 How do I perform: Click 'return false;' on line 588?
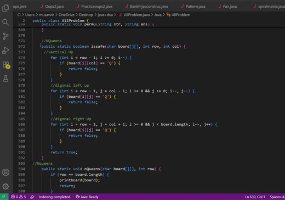(x=83, y=136)
